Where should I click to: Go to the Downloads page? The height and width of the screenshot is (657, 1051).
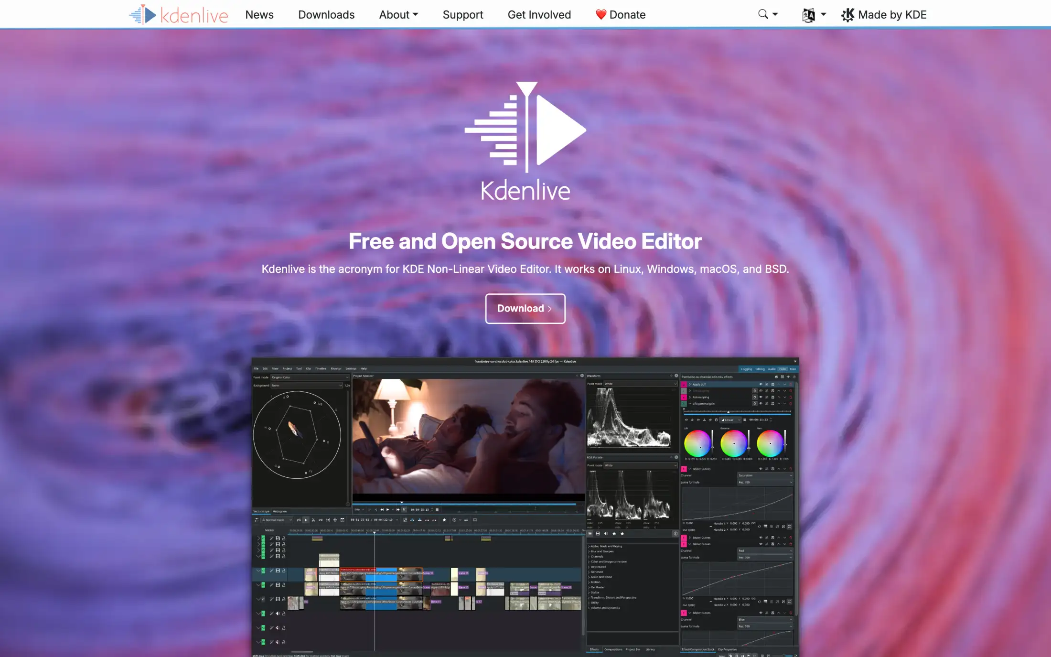tap(326, 15)
